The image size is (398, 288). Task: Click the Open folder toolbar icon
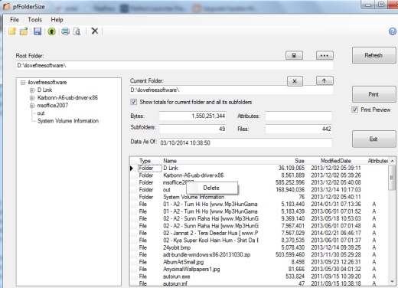tap(24, 31)
